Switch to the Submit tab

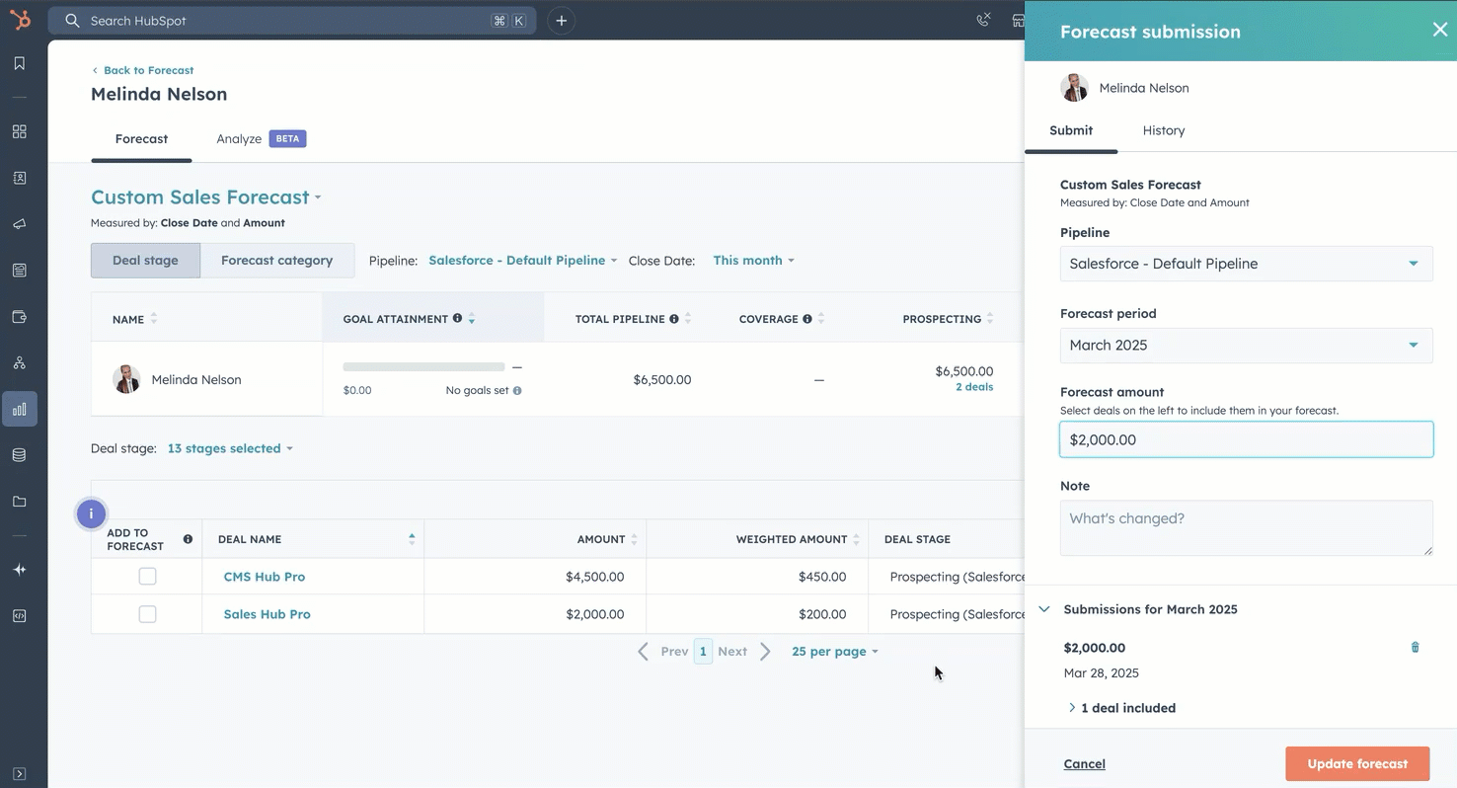(1071, 130)
